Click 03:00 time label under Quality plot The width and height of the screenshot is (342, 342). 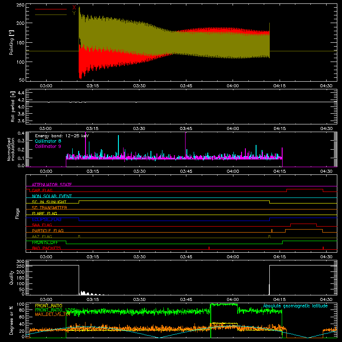46,300
